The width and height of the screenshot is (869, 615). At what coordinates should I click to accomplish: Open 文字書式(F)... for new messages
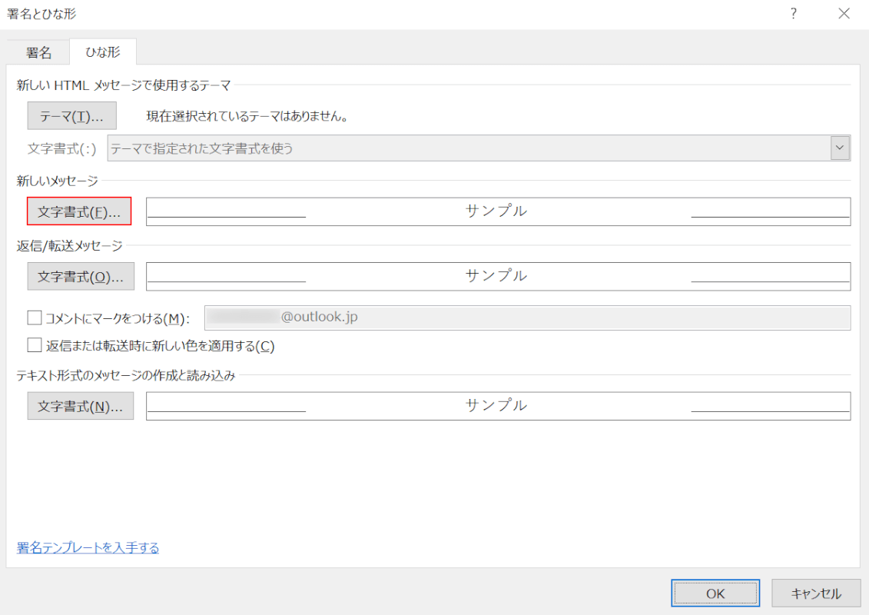click(x=79, y=211)
